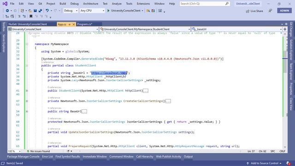Image resolution: width=295 pixels, height=166 pixels.
Task: Click the notifications icon in status bar
Action: click(x=288, y=163)
